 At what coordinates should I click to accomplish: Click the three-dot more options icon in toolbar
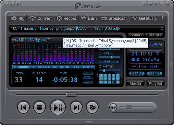coord(163,18)
